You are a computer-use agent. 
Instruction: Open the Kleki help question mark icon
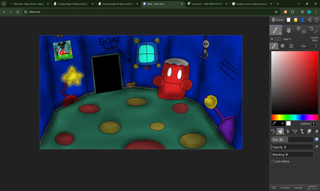pos(316,20)
